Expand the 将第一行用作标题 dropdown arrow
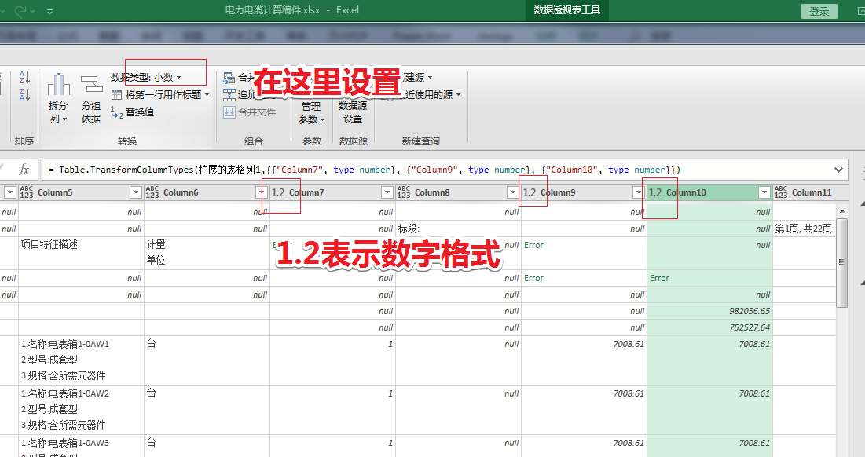Viewport: 865px width, 457px height. click(x=207, y=95)
